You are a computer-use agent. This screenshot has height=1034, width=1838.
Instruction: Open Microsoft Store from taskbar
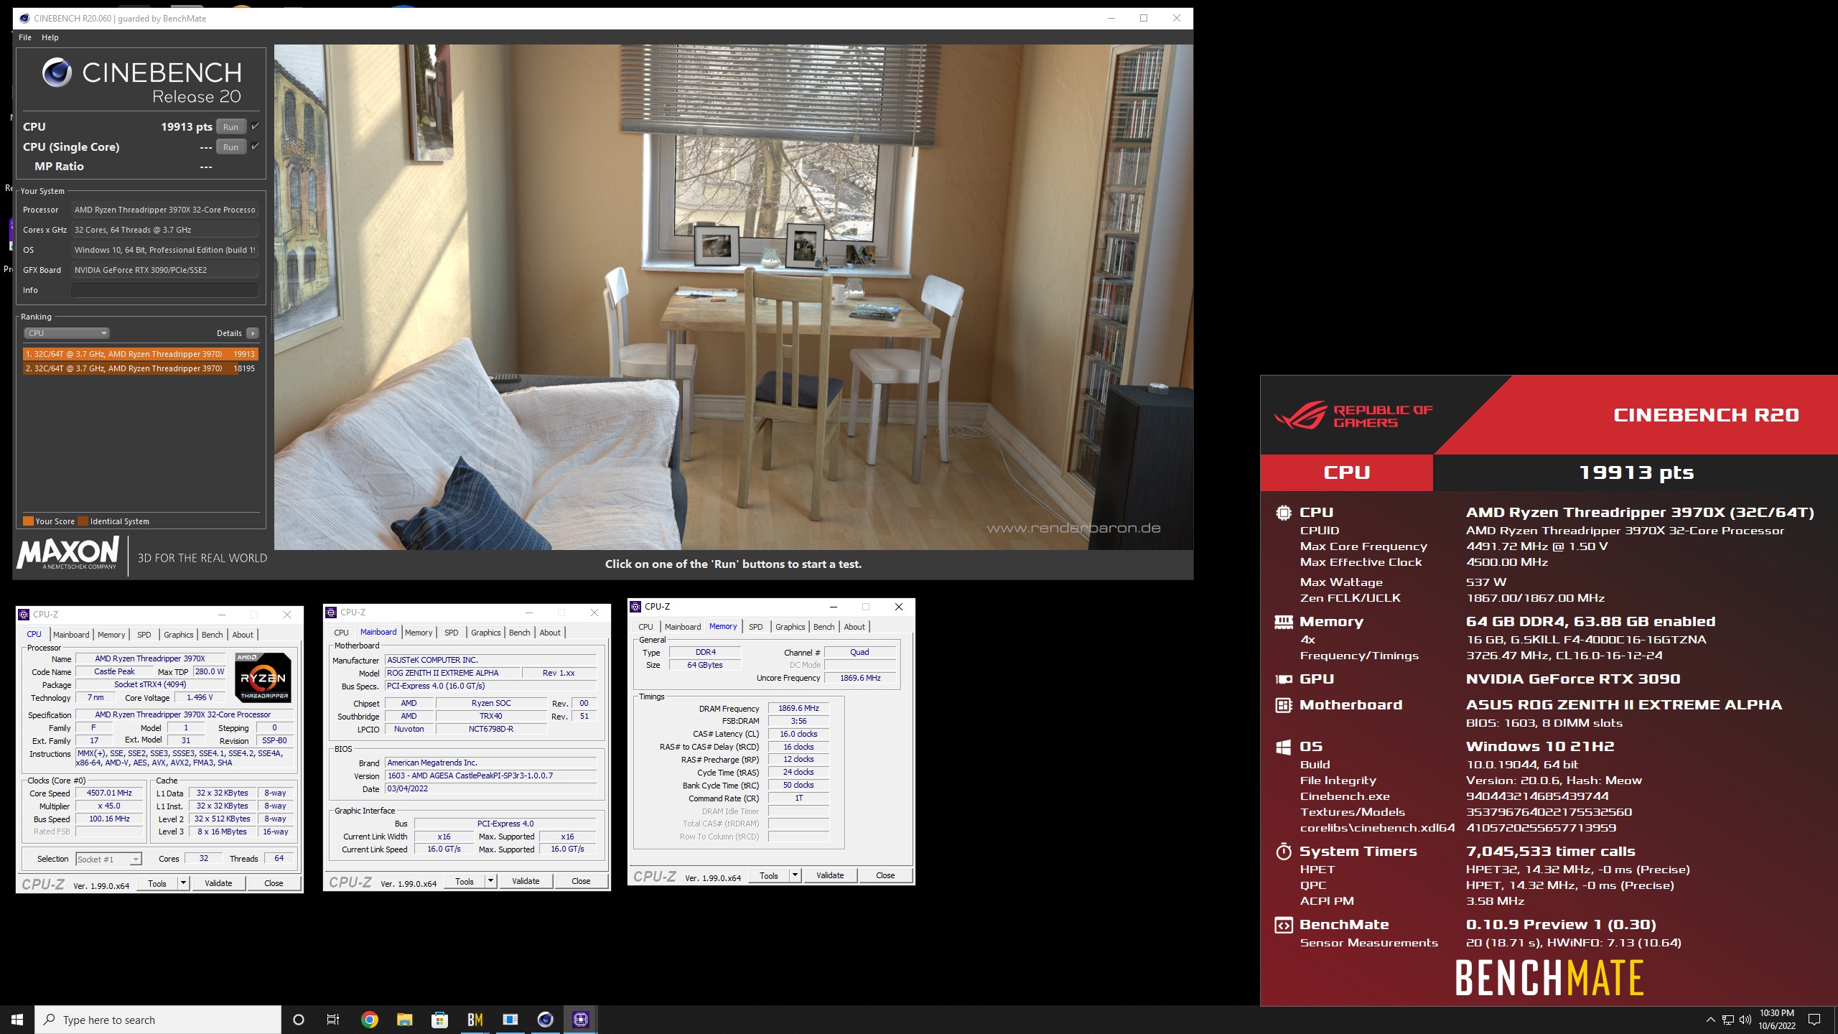(x=439, y=1020)
